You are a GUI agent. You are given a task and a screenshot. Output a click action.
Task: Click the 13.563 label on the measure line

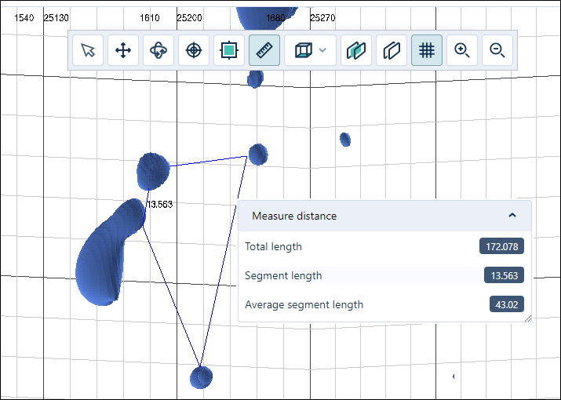click(160, 204)
